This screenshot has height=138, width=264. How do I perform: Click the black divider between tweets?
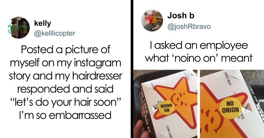(x=132, y=69)
